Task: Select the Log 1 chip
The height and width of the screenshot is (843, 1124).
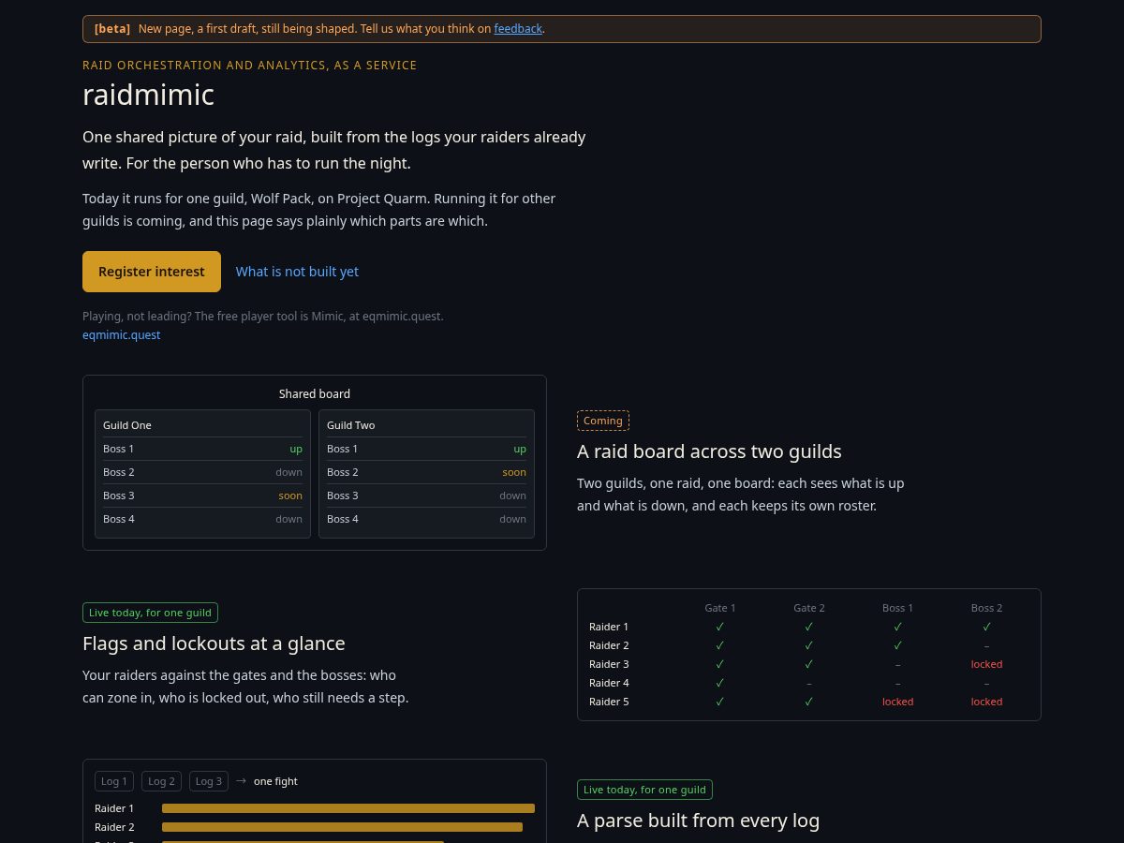Action: pos(114,781)
